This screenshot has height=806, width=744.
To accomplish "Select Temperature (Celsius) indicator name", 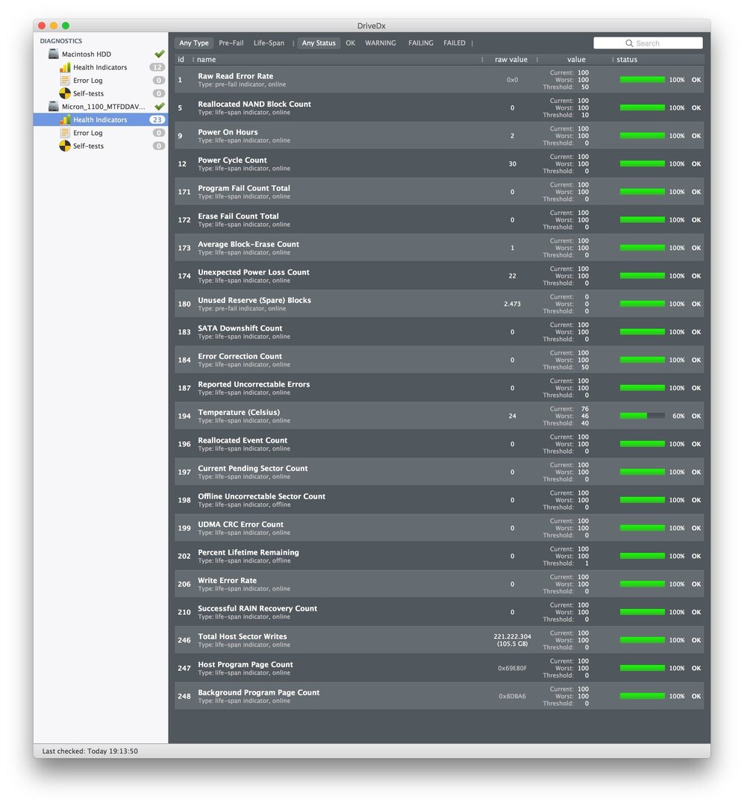I will 239,412.
